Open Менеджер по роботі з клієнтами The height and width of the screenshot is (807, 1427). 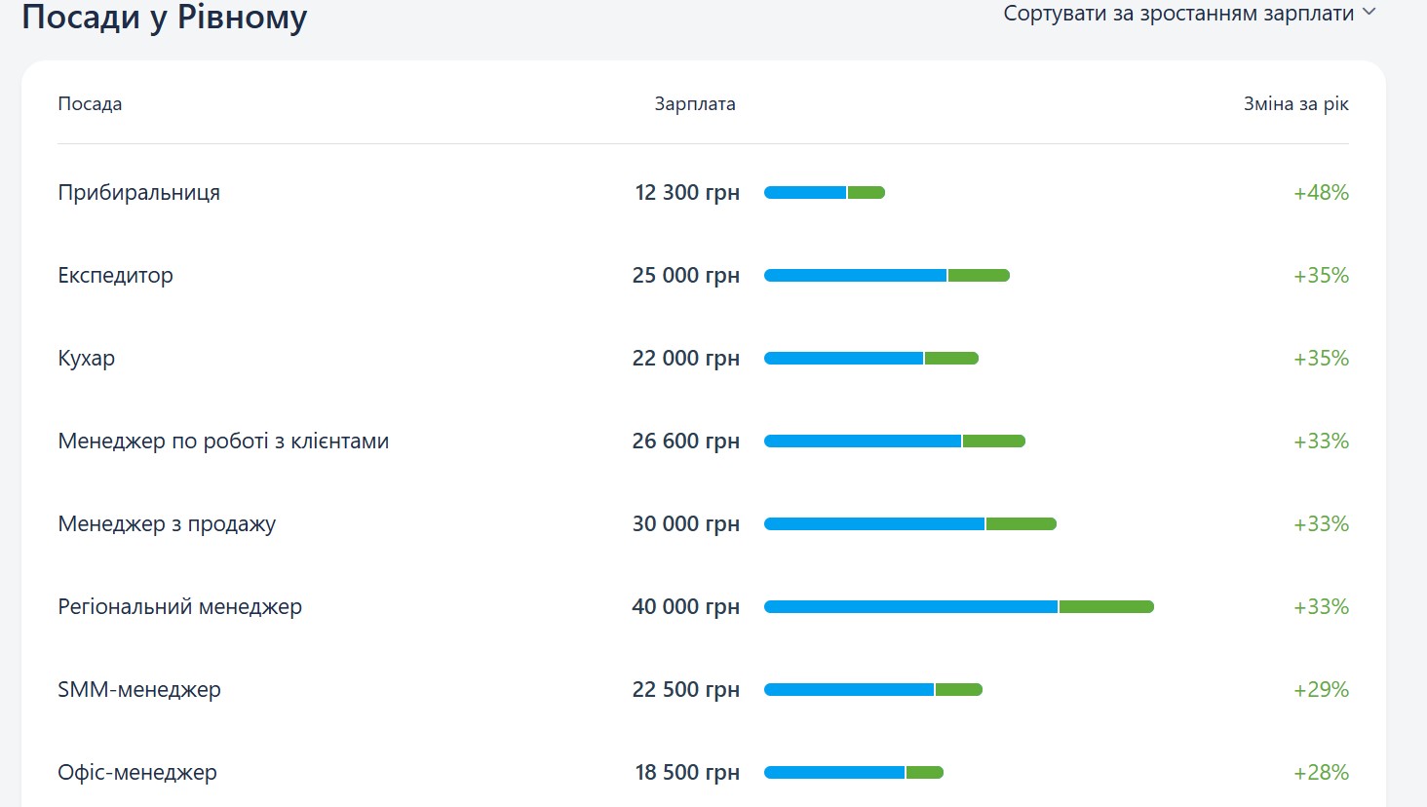click(223, 442)
